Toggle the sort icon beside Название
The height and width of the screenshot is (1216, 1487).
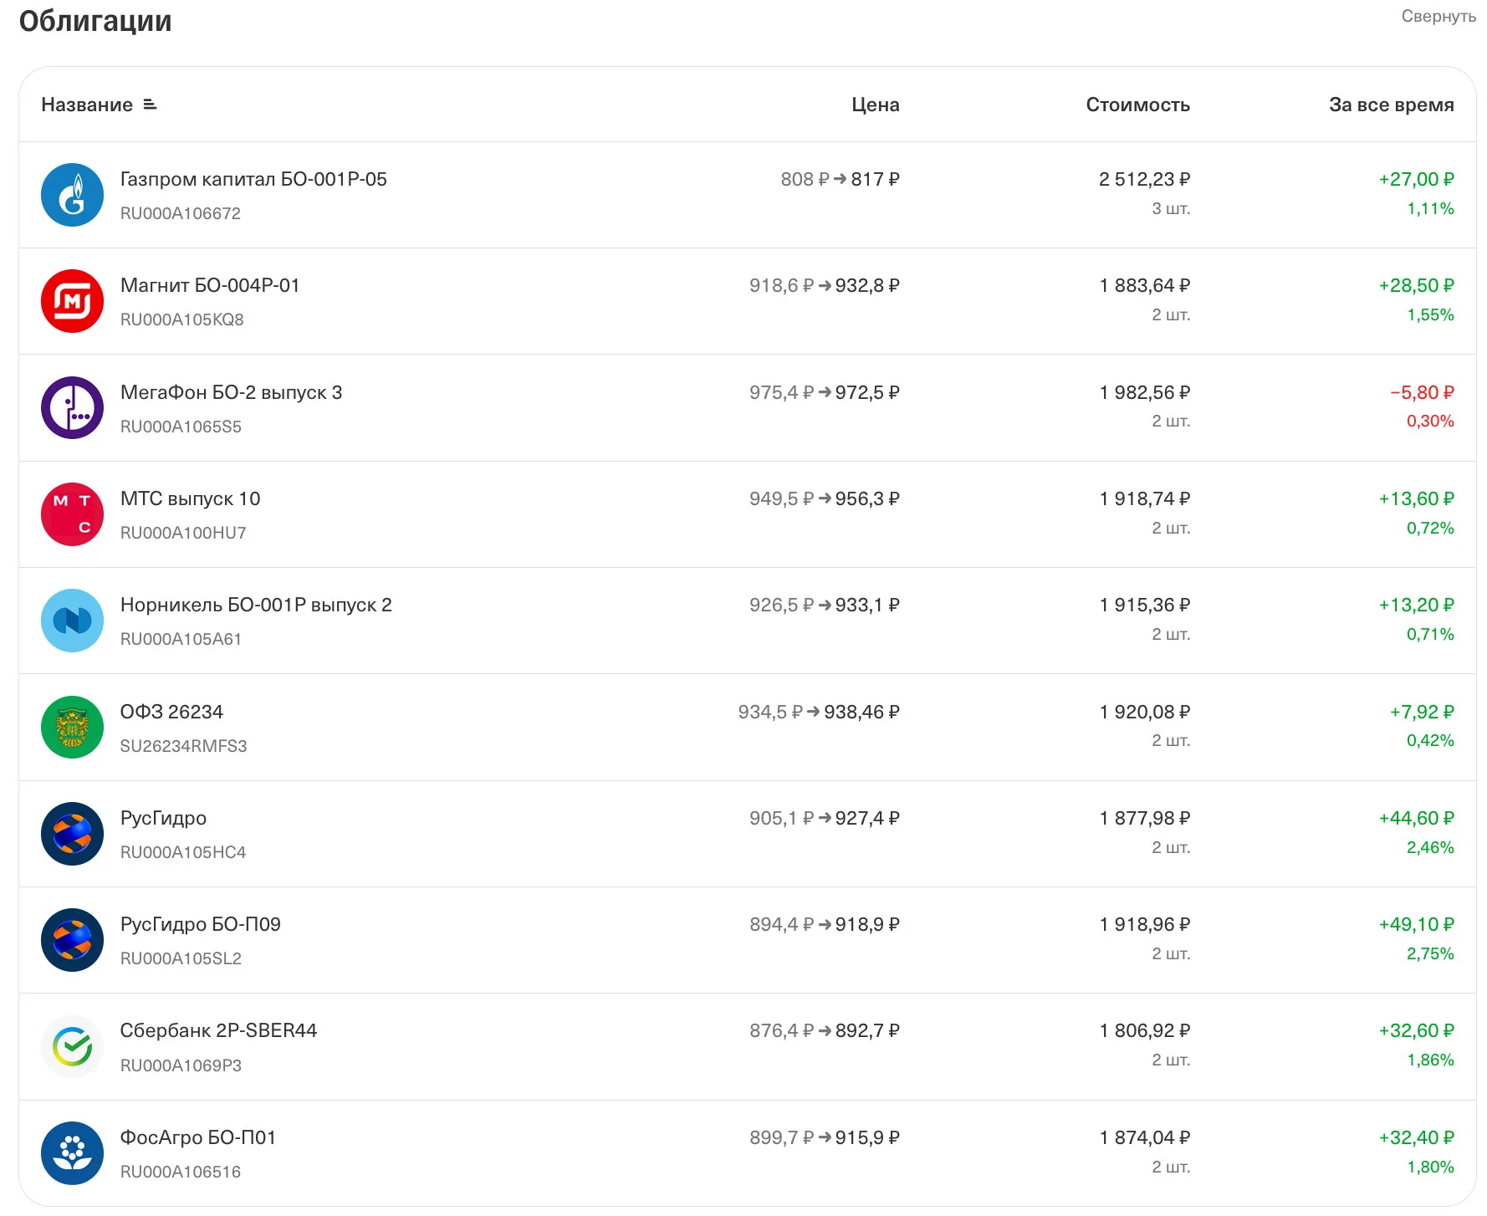(151, 105)
